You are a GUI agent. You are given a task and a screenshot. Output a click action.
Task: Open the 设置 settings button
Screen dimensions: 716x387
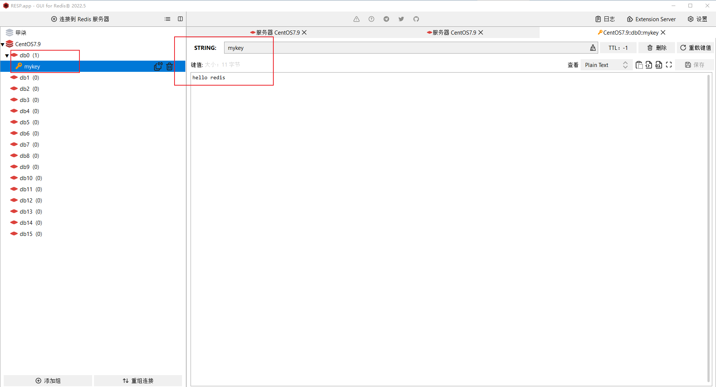tap(697, 19)
